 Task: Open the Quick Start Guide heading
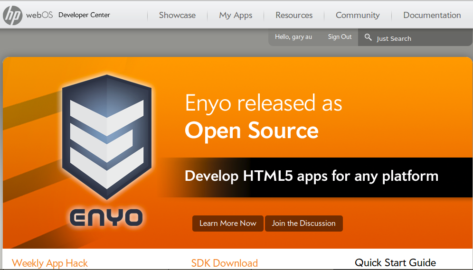395,263
